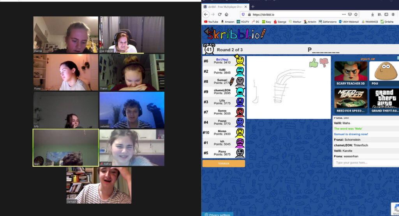This screenshot has height=216, width=399.
Task: Click the Firefox account profile icon
Action: pos(394,14)
